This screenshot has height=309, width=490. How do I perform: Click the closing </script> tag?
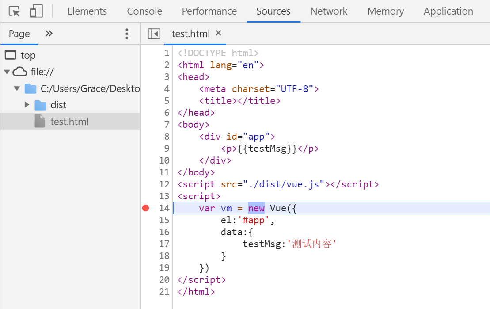click(x=201, y=279)
